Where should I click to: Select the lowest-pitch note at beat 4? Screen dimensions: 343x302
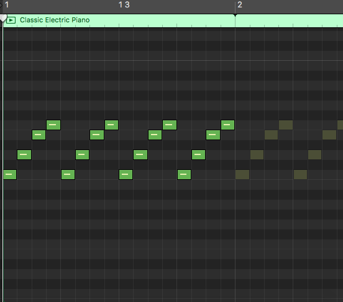(x=184, y=174)
